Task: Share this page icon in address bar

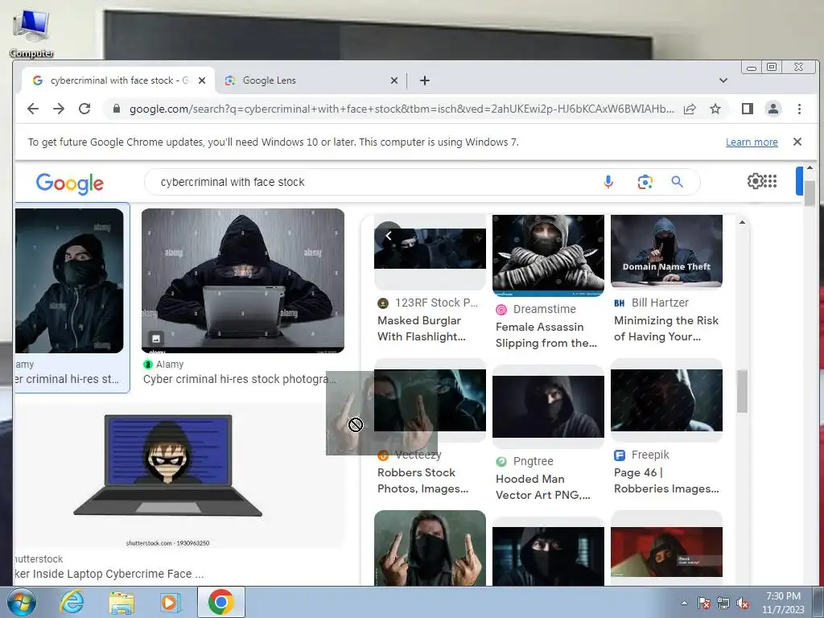Action: pyautogui.click(x=690, y=109)
